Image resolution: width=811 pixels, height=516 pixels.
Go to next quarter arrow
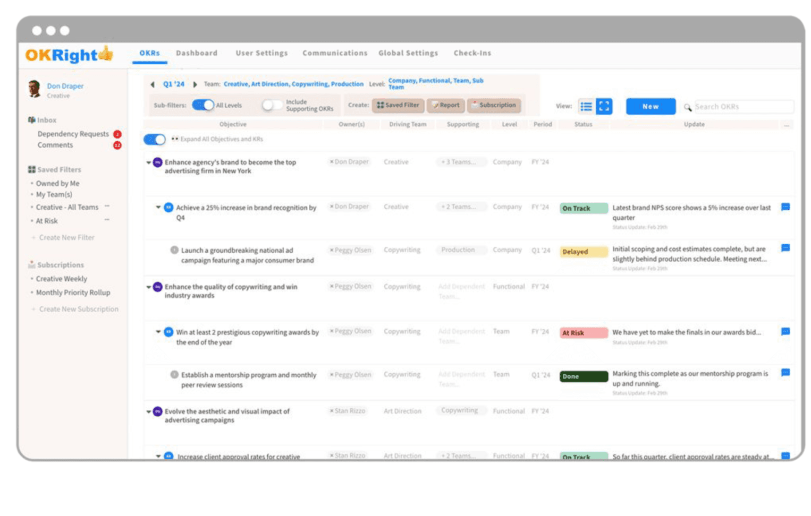[195, 84]
